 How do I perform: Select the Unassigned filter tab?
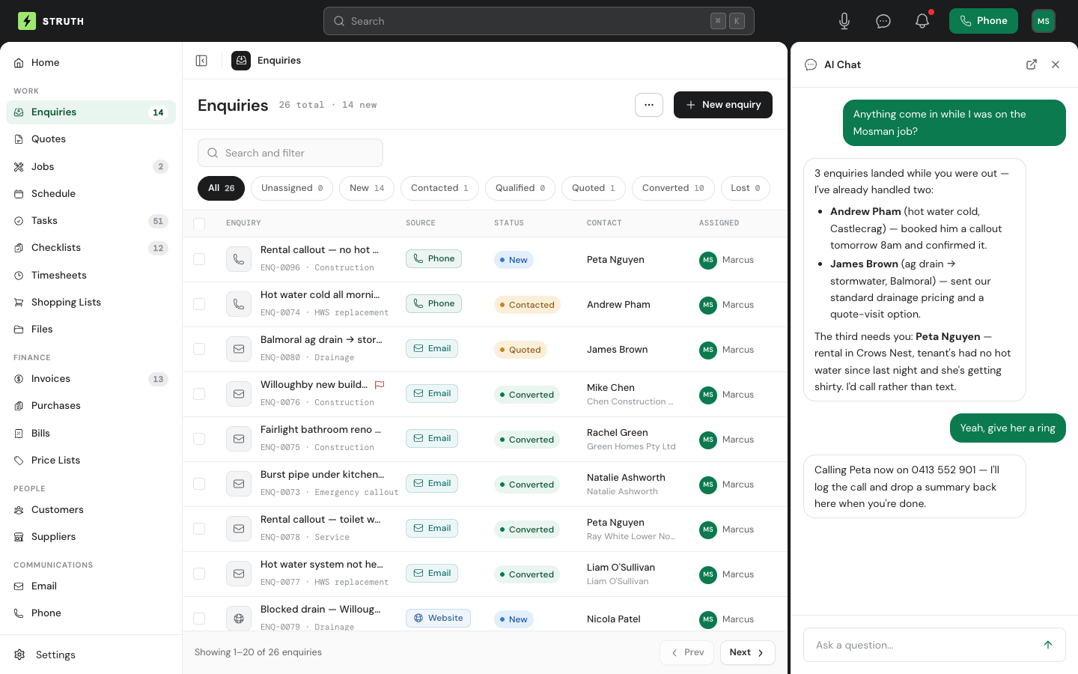(292, 188)
